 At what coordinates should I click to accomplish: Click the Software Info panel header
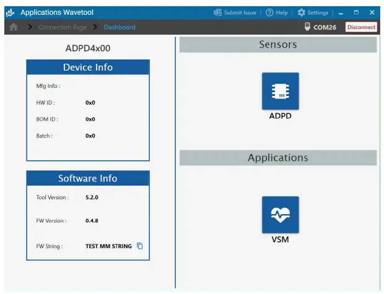coord(87,178)
